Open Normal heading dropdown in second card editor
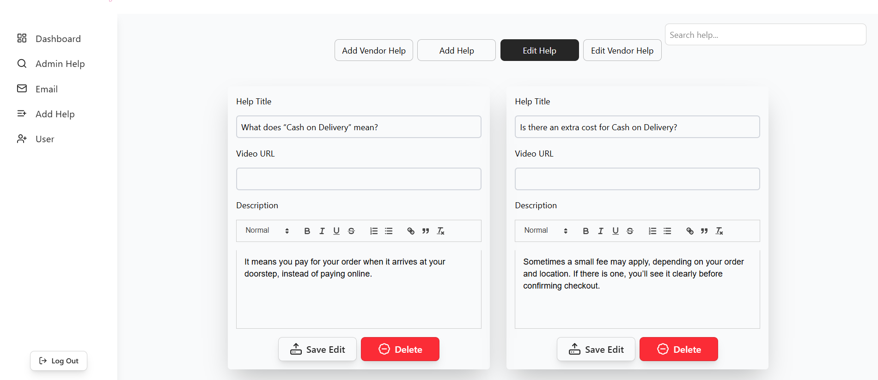Image resolution: width=878 pixels, height=380 pixels. pos(546,230)
